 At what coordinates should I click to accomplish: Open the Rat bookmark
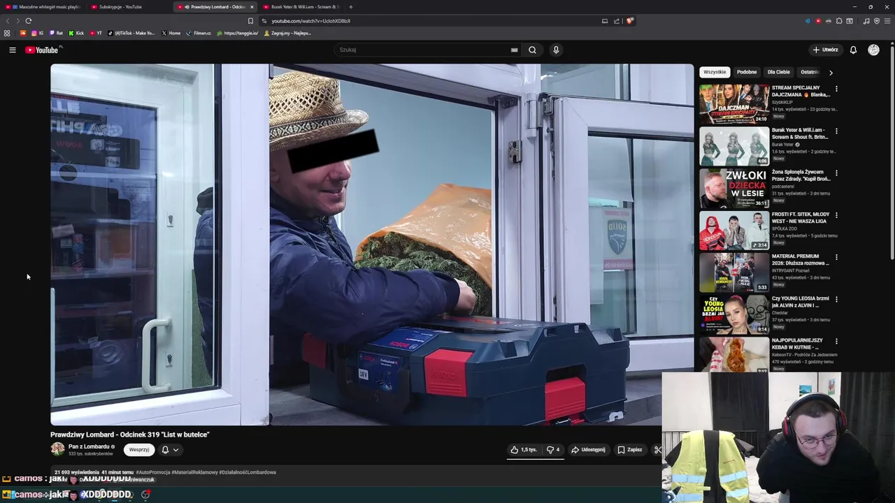(x=56, y=33)
